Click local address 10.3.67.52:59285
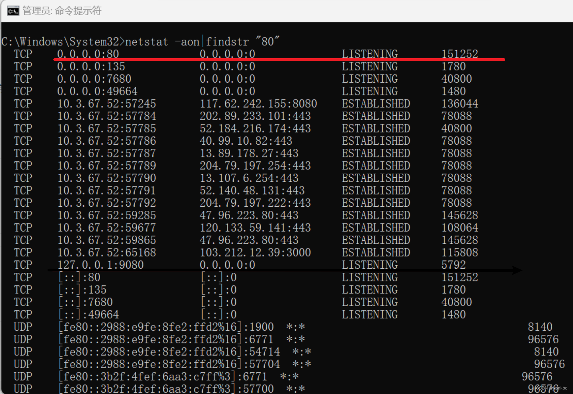Screen dimensions: 573x394 [x=107, y=215]
